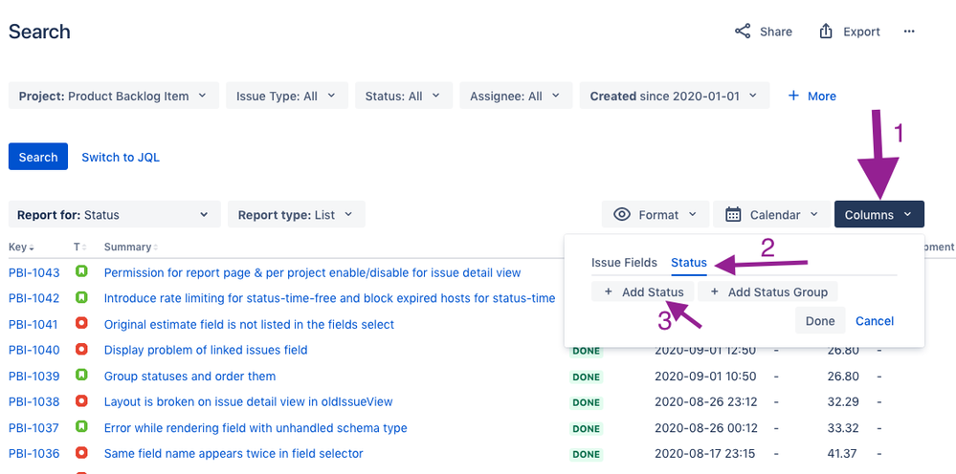Viewport: 956px width, 474px height.
Task: Open issue key PBI-1041
Action: [34, 324]
